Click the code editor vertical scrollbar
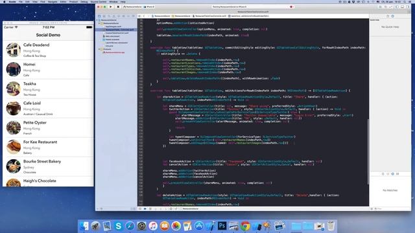Image resolution: width=415 pixels, height=233 pixels. (x=368, y=152)
